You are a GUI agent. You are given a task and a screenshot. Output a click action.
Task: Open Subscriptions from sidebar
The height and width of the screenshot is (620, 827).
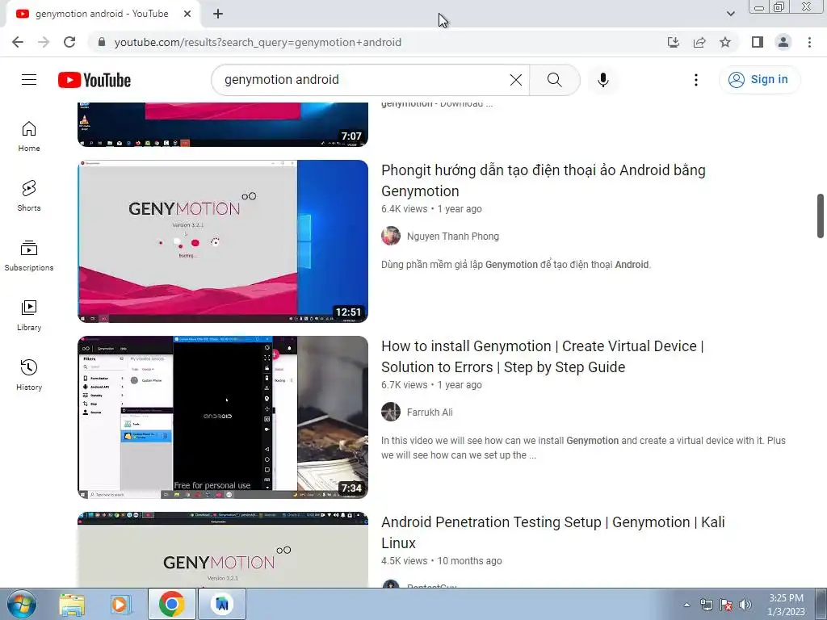[29, 255]
